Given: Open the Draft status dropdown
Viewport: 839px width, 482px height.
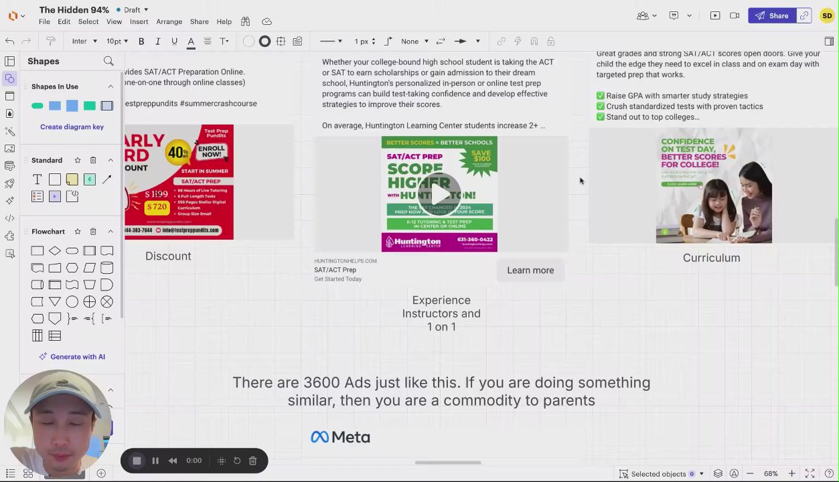Looking at the screenshot, I should [x=132, y=10].
